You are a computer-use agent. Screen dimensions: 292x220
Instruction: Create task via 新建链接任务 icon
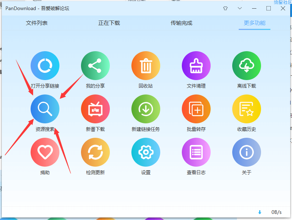click(x=146, y=109)
